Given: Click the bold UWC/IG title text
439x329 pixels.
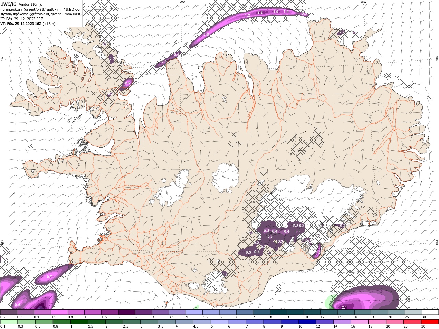Looking at the screenshot, I should [x=9, y=4].
